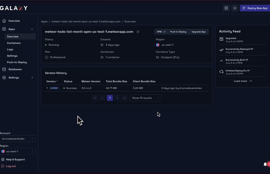Click the container icon beside 1 container

[x=102, y=57]
